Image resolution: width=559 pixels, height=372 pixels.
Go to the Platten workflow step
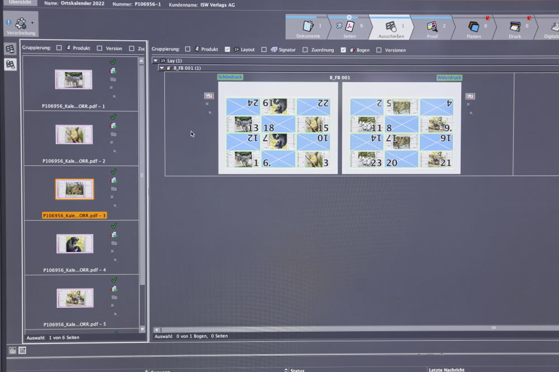click(x=474, y=28)
